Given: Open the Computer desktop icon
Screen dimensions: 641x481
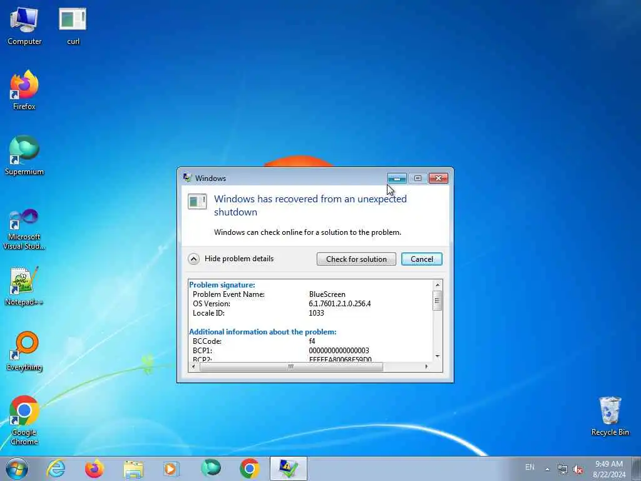Looking at the screenshot, I should (x=24, y=25).
